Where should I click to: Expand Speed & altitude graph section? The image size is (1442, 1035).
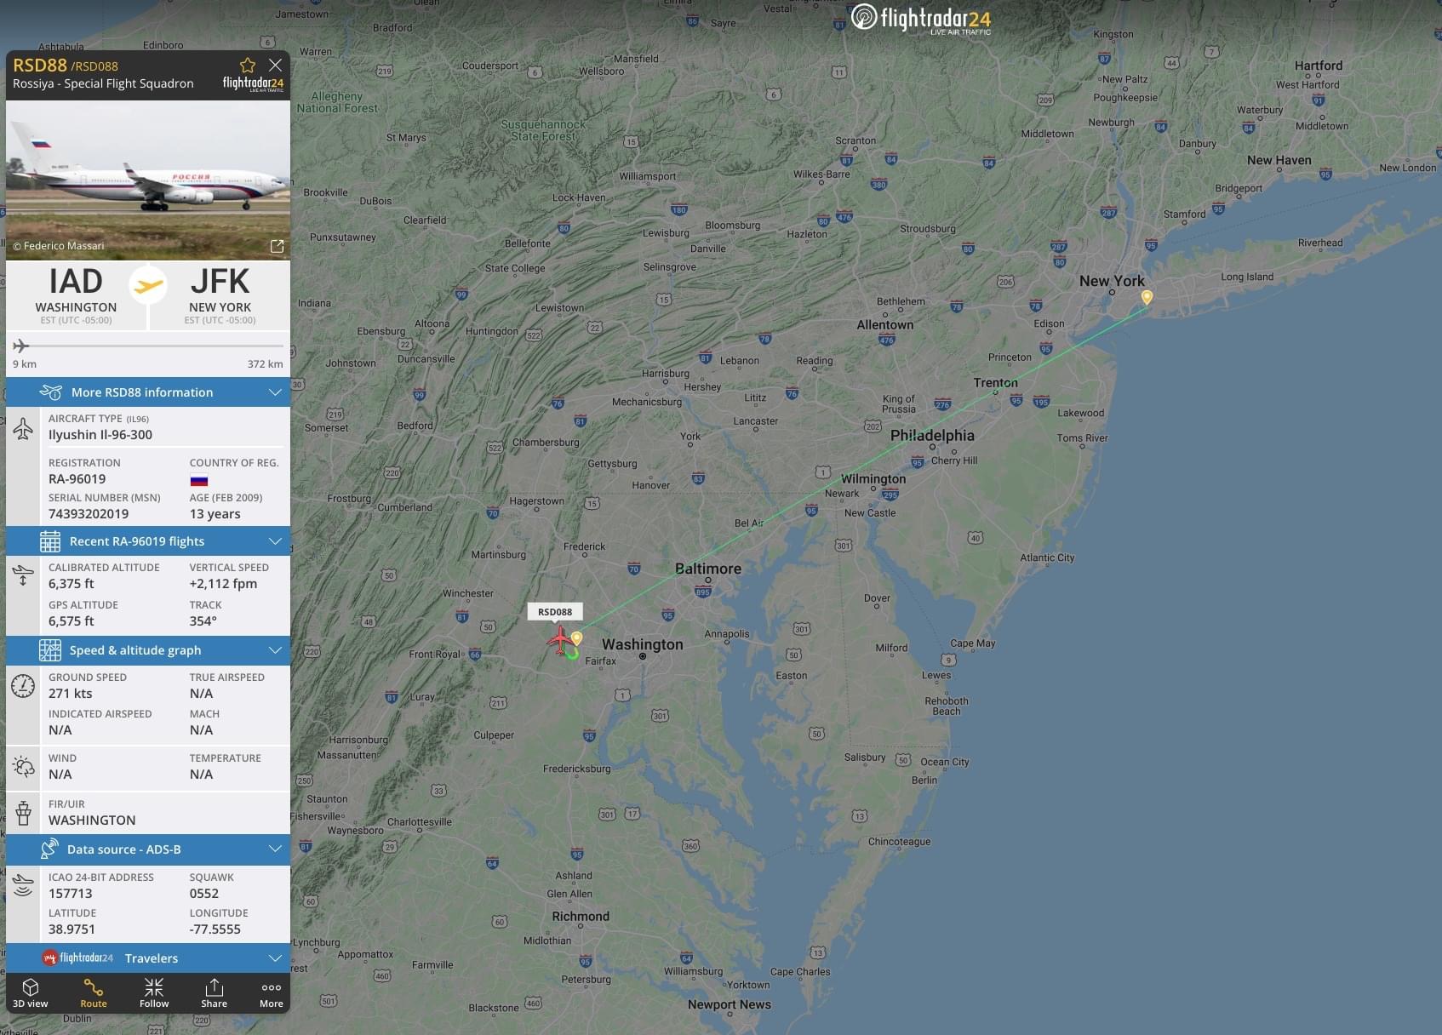(148, 650)
